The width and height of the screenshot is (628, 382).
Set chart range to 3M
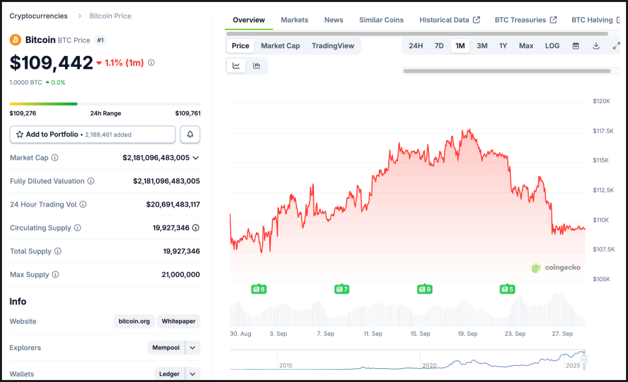pyautogui.click(x=482, y=45)
